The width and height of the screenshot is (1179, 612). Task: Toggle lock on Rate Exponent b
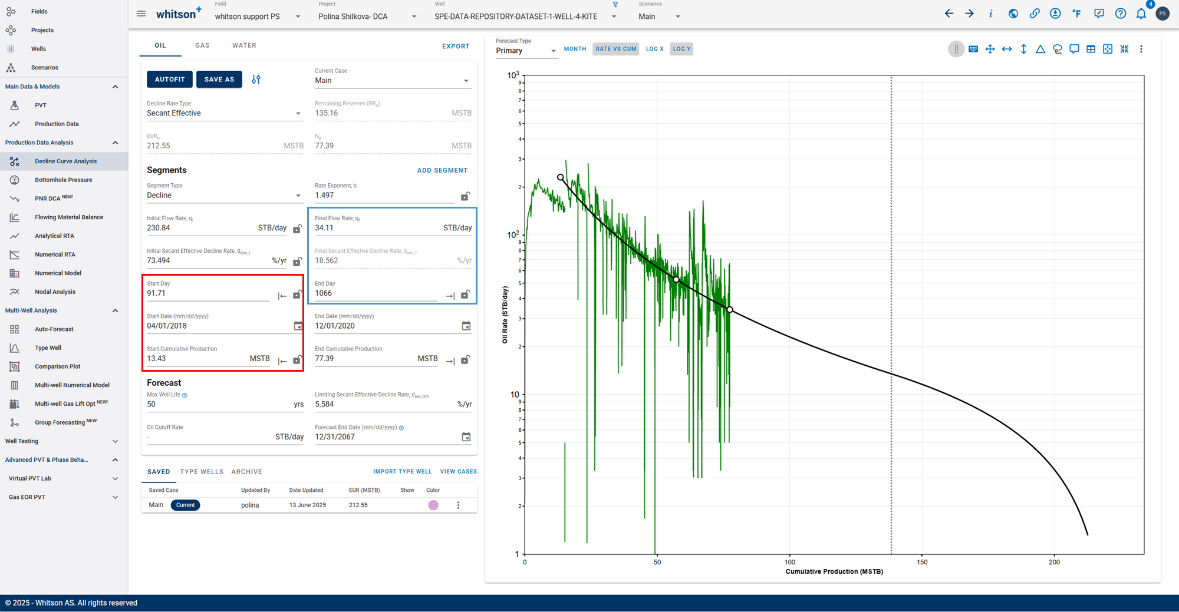pos(465,196)
